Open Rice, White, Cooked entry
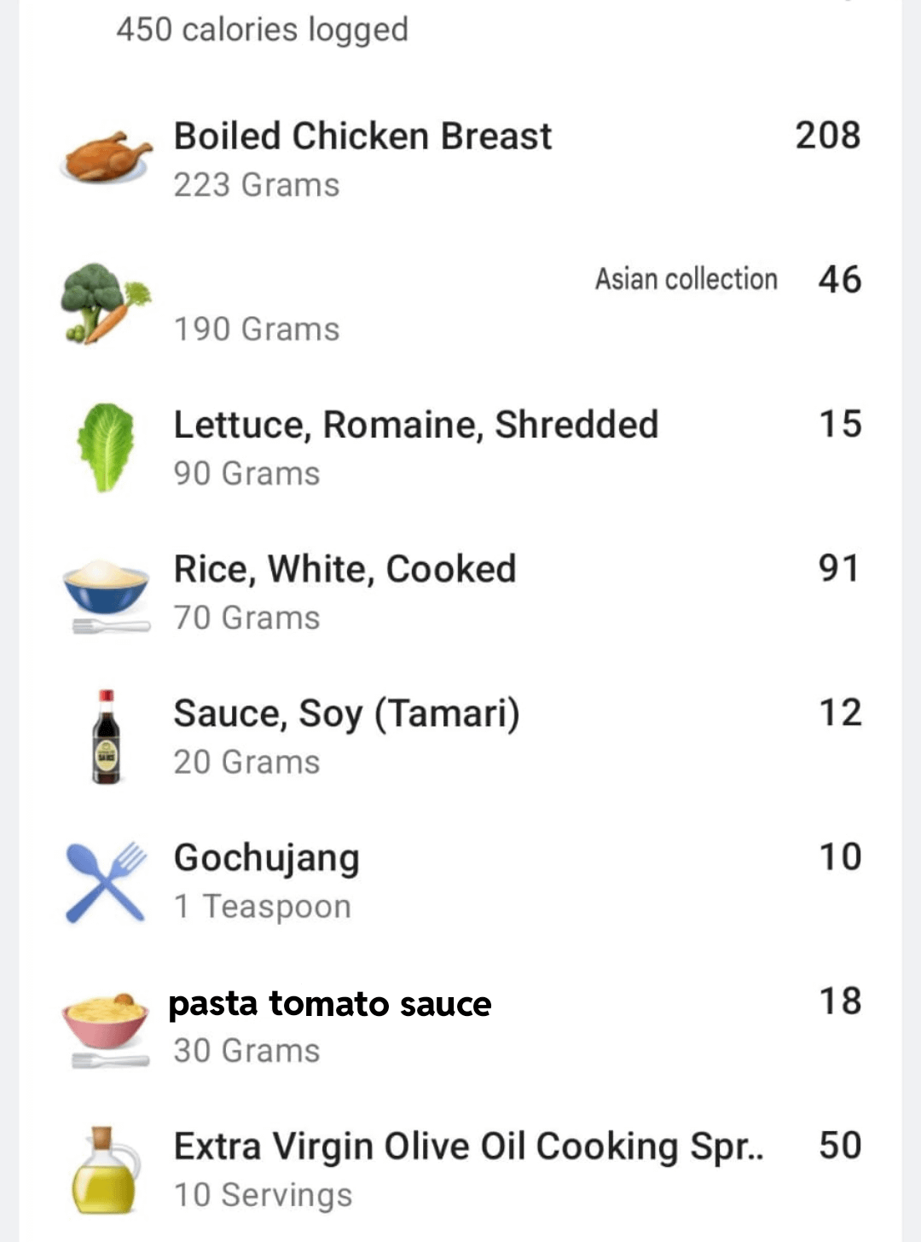This screenshot has height=1242, width=921. point(345,569)
